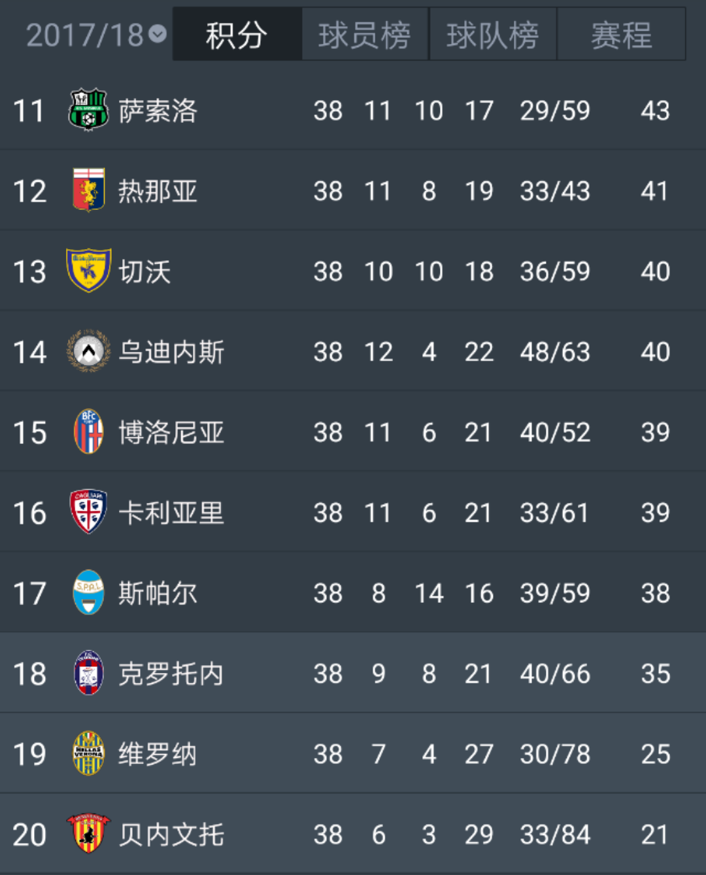This screenshot has width=706, height=875.
Task: Open team name 乌迪内斯
Action: tap(171, 352)
